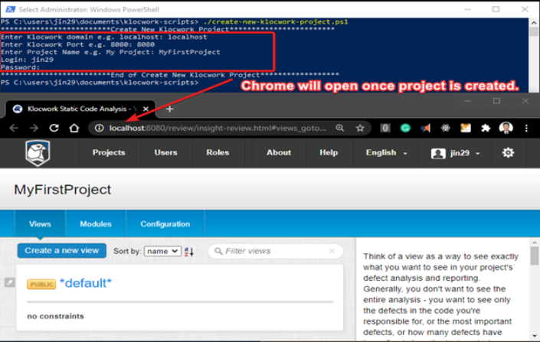Click the megaphone extension icon
Viewport: 540px width, 342px height.
(x=425, y=128)
